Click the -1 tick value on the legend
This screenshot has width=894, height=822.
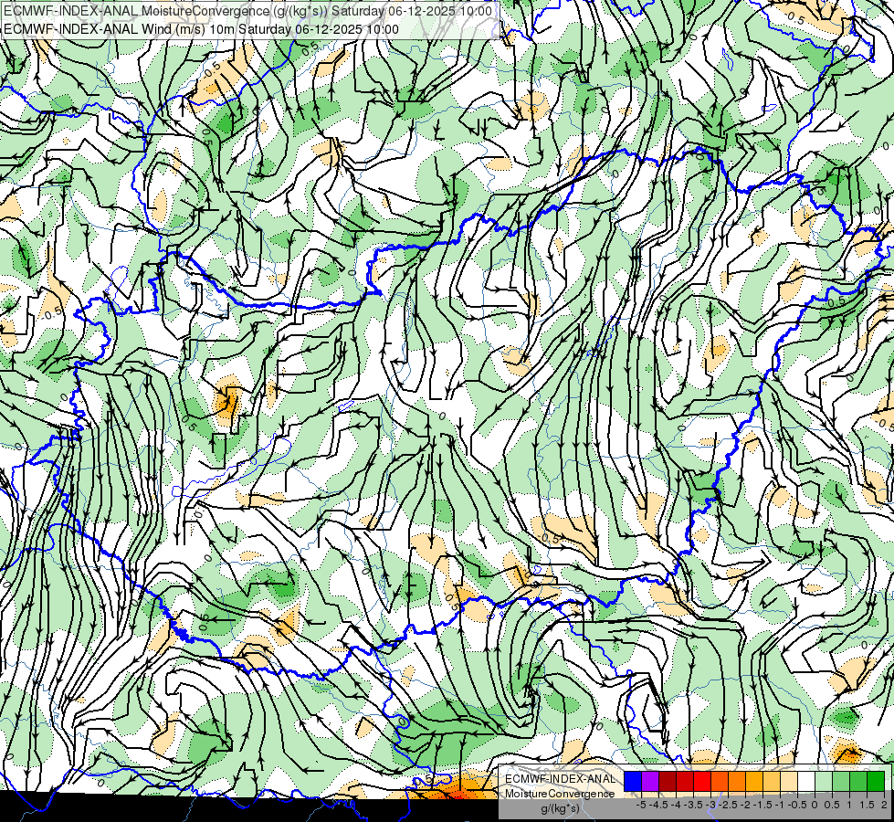[780, 805]
